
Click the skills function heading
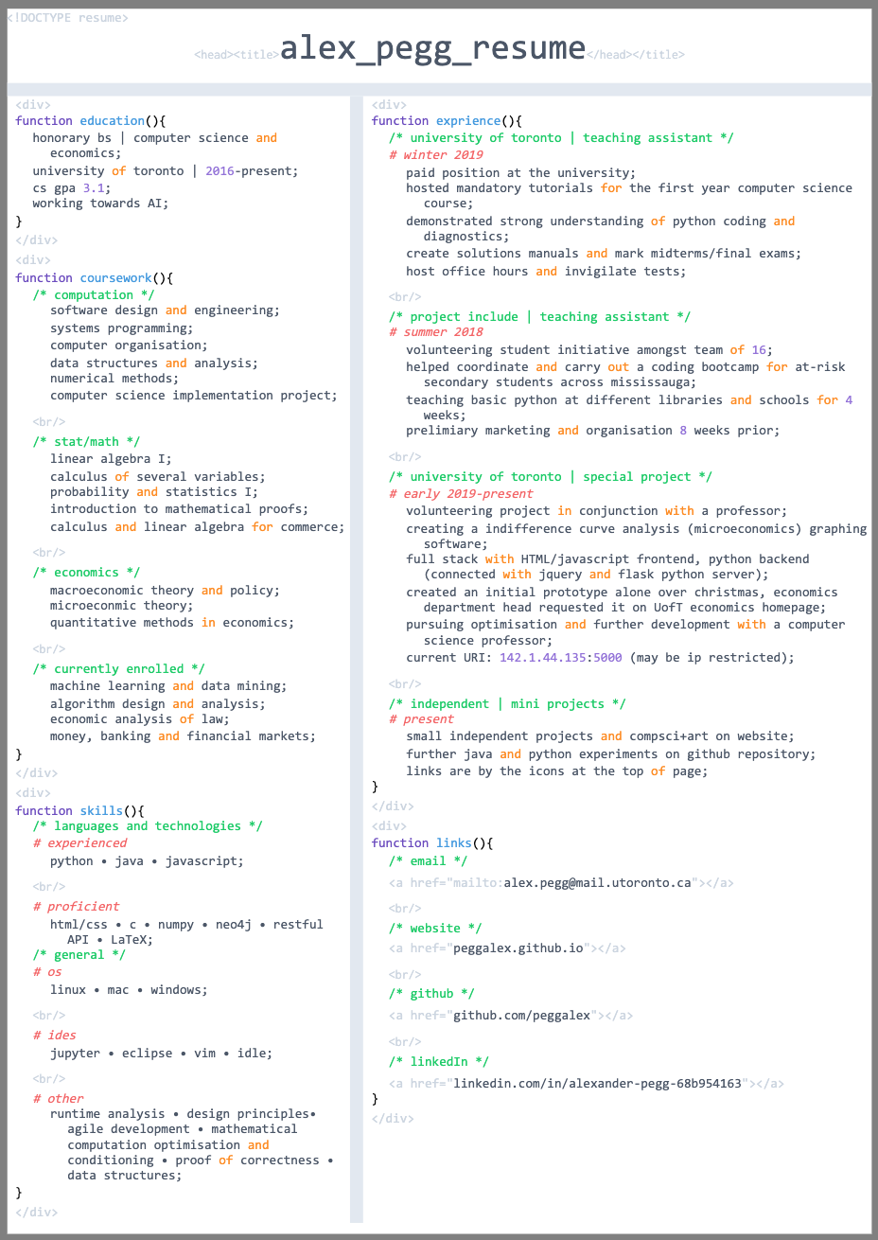tap(101, 811)
